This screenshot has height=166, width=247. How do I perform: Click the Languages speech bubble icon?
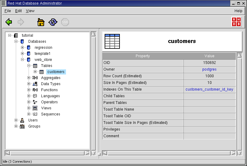pyautogui.click(x=35, y=96)
